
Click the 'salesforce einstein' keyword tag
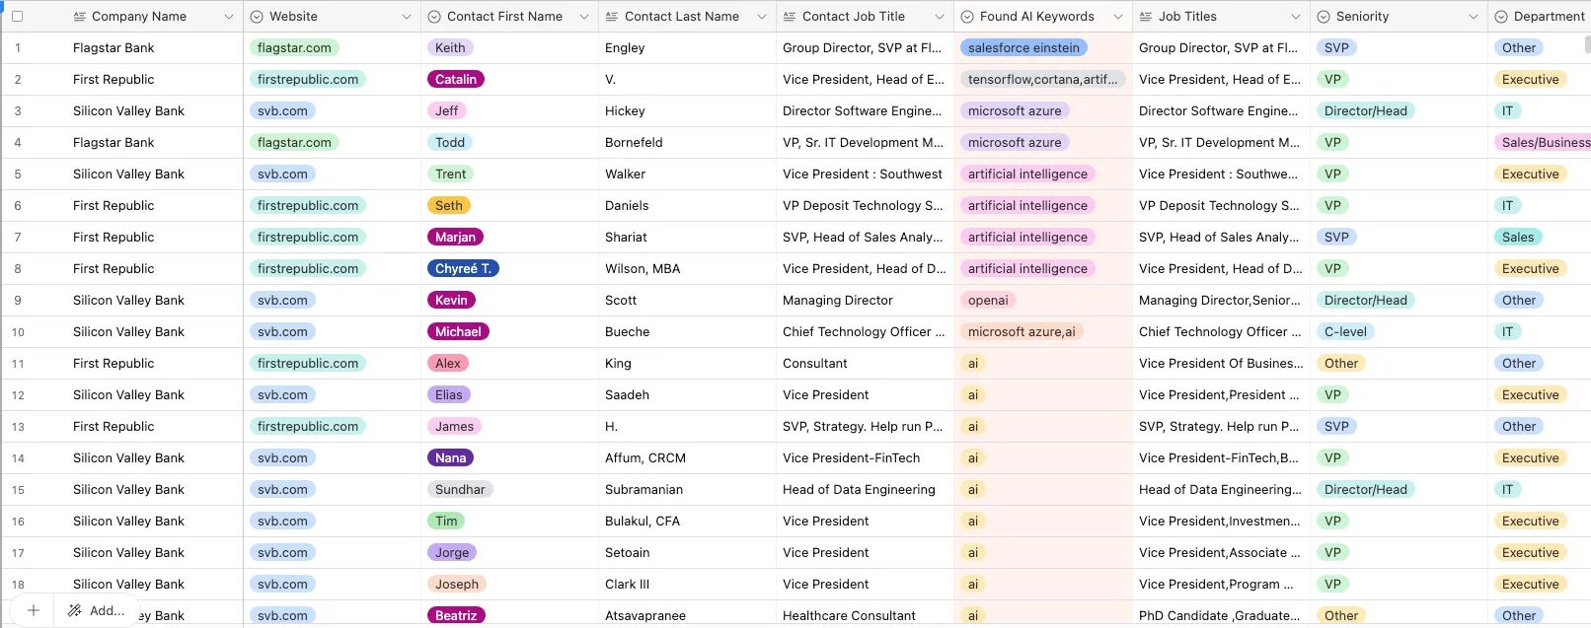click(1023, 47)
